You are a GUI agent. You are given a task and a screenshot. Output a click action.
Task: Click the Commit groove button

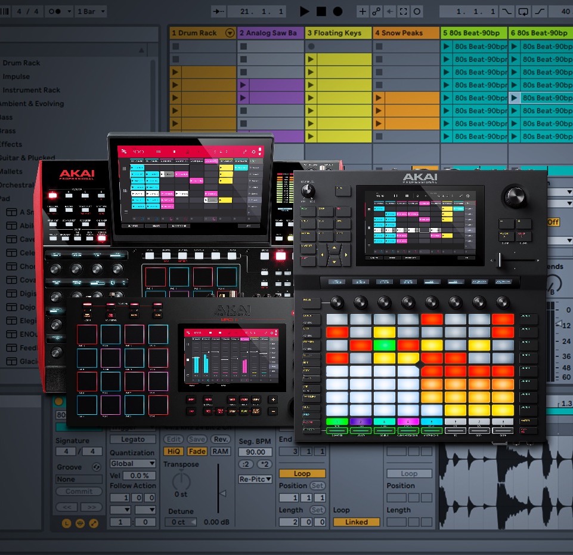click(x=79, y=491)
